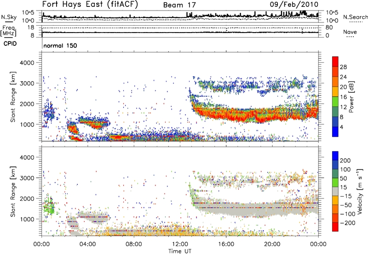
Task: Click the "80" tick on the Nave axis
Action: [x=329, y=28]
